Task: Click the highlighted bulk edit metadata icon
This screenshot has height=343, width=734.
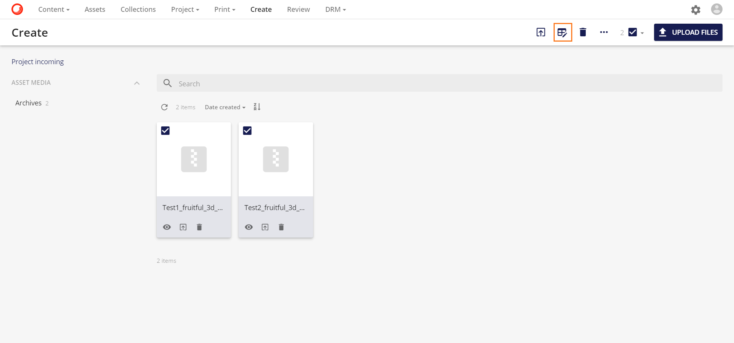Action: click(562, 32)
